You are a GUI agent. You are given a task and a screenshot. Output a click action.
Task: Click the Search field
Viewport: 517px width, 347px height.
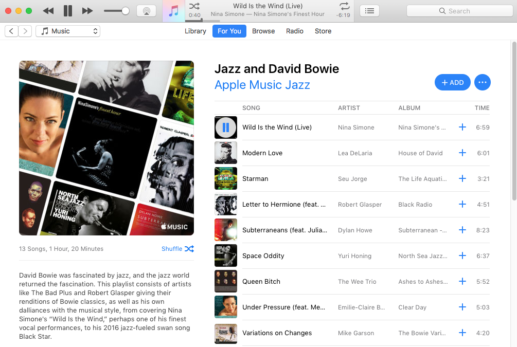click(459, 11)
